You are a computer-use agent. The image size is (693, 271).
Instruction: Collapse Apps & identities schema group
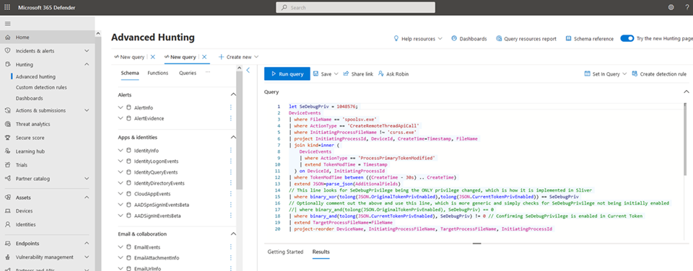[x=233, y=137]
